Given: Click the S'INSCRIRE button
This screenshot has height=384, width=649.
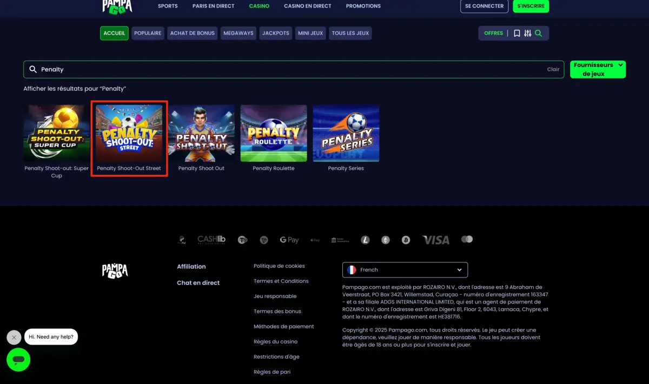Looking at the screenshot, I should (531, 6).
